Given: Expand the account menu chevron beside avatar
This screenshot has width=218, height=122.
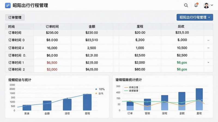Looking at the screenshot, I should [x=212, y=5].
